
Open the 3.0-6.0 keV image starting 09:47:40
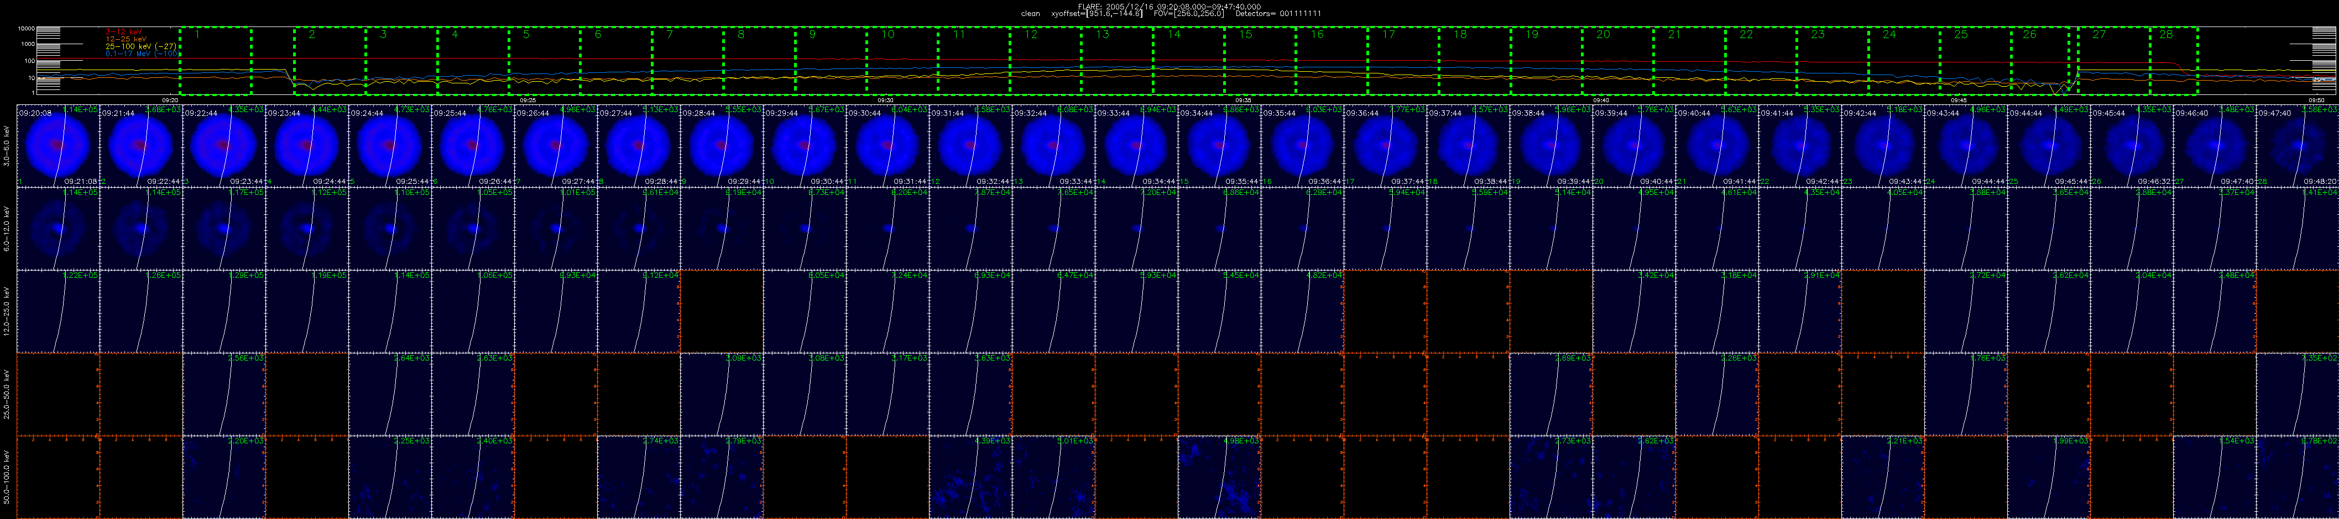pyautogui.click(x=2297, y=146)
